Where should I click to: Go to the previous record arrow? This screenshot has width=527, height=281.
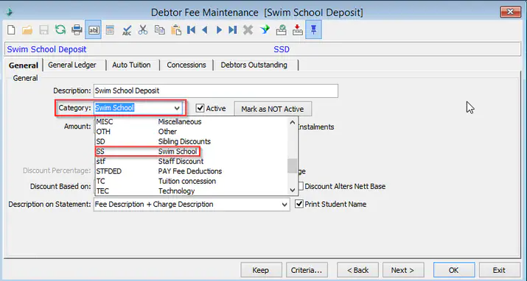tap(205, 30)
